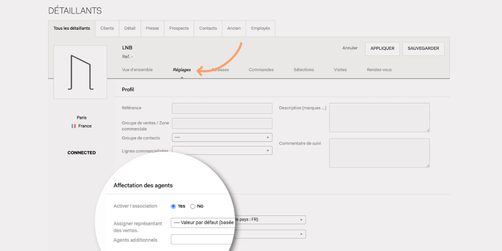502x251 pixels.
Task: Click the LNB retailer logo thumbnail
Action: tap(80, 72)
